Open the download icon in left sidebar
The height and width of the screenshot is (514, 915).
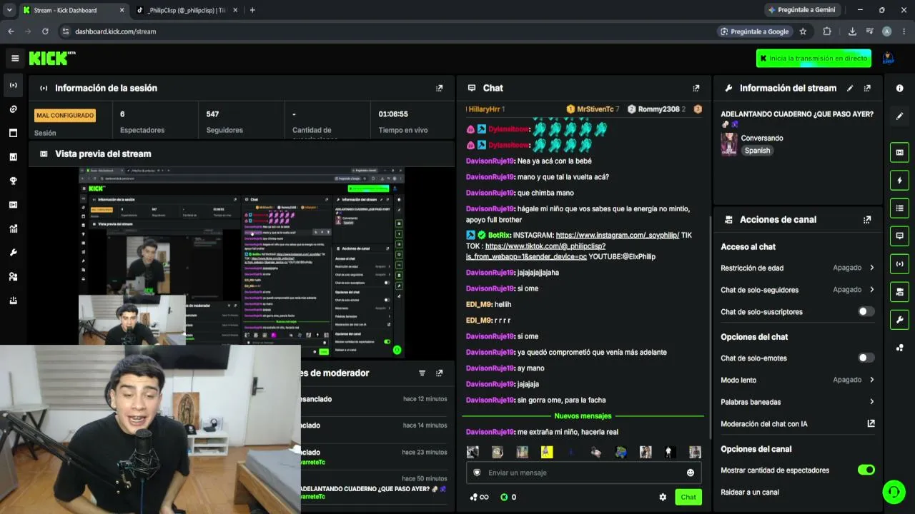click(13, 301)
